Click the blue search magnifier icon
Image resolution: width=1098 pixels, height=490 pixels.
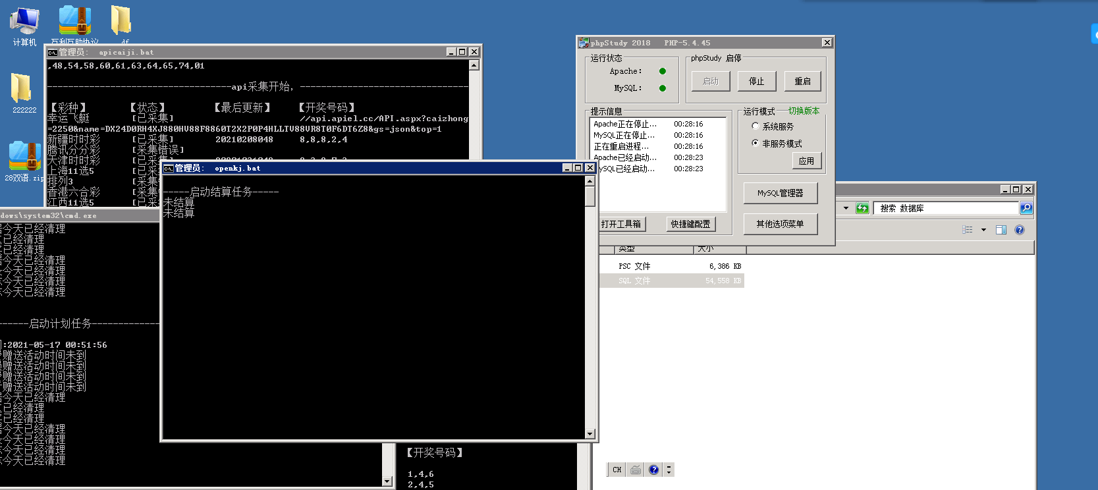click(x=1026, y=208)
